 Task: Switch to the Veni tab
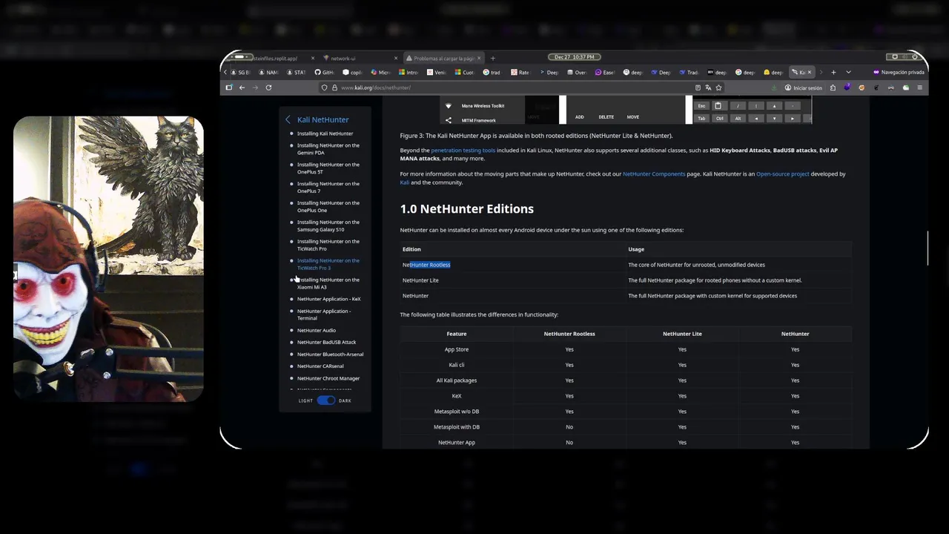pyautogui.click(x=435, y=72)
